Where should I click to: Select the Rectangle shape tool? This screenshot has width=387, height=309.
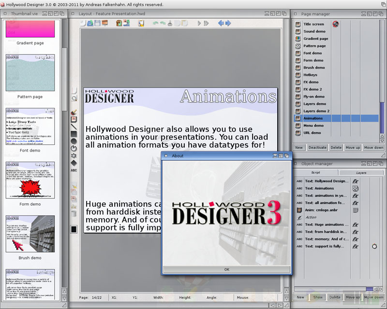(x=74, y=134)
